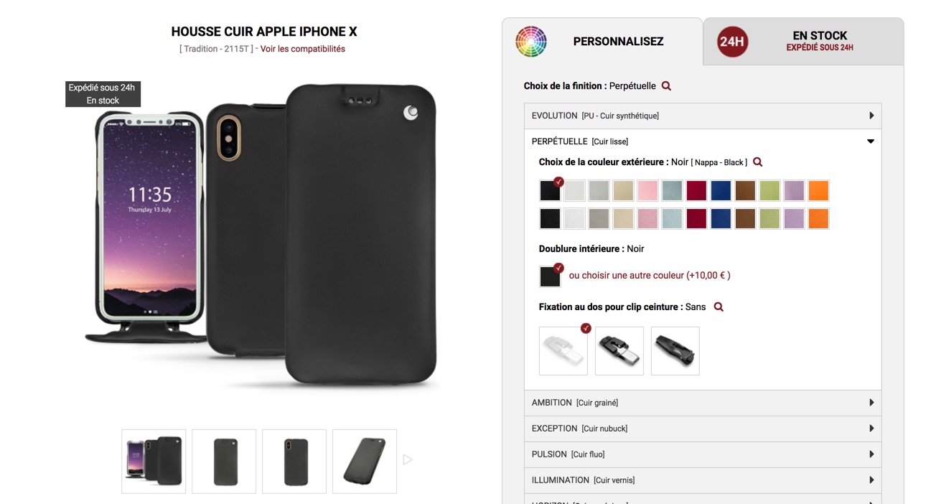Click ou choisir une autre couleur link

pyautogui.click(x=650, y=276)
